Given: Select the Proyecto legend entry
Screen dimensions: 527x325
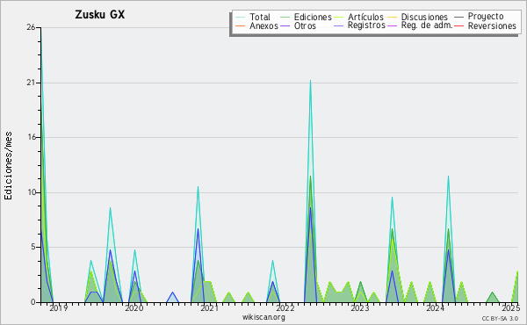Looking at the screenshot, I should [x=486, y=16].
